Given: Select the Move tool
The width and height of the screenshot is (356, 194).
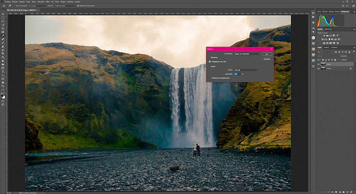Looking at the screenshot, I should [3, 14].
